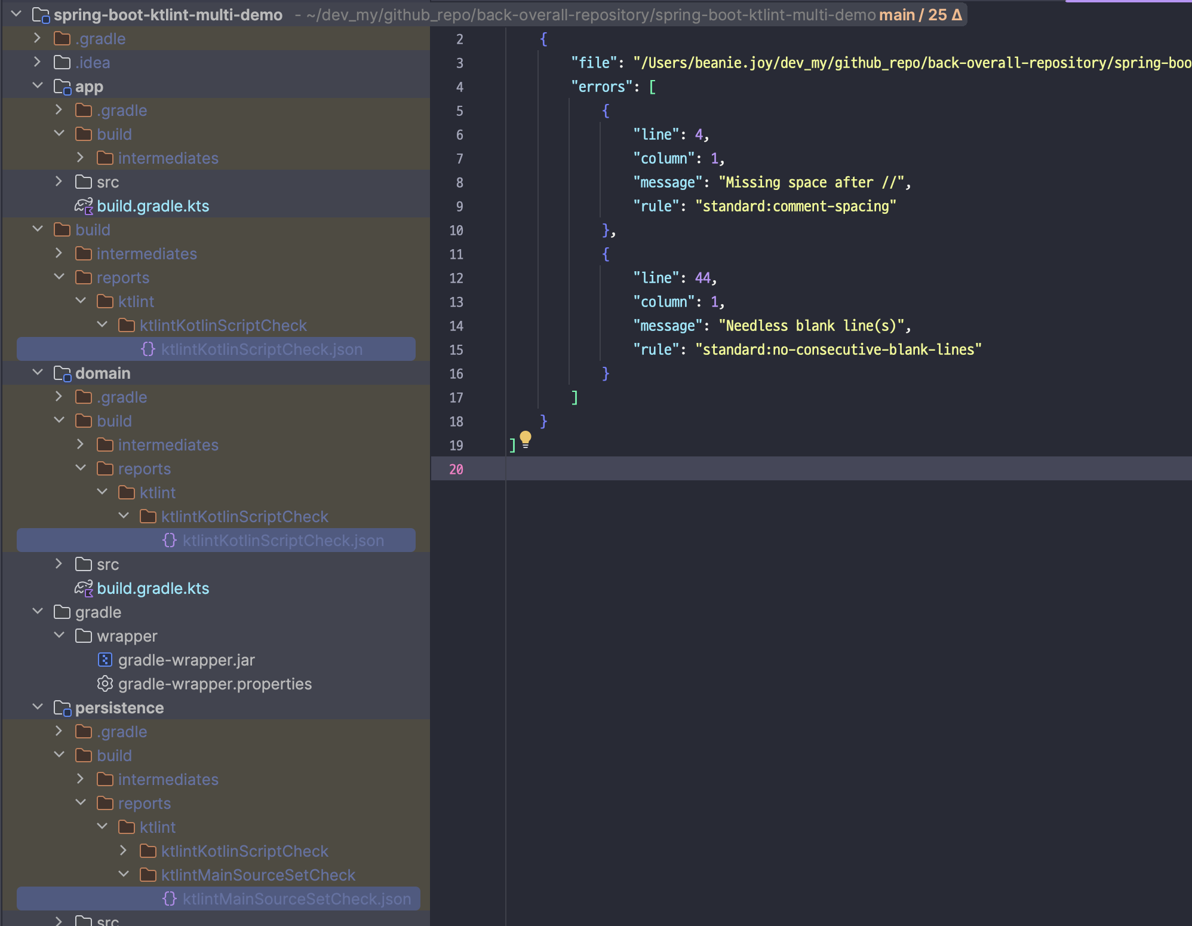The height and width of the screenshot is (926, 1192).
Task: Expand the intermediates folder under app build
Action: click(x=79, y=157)
